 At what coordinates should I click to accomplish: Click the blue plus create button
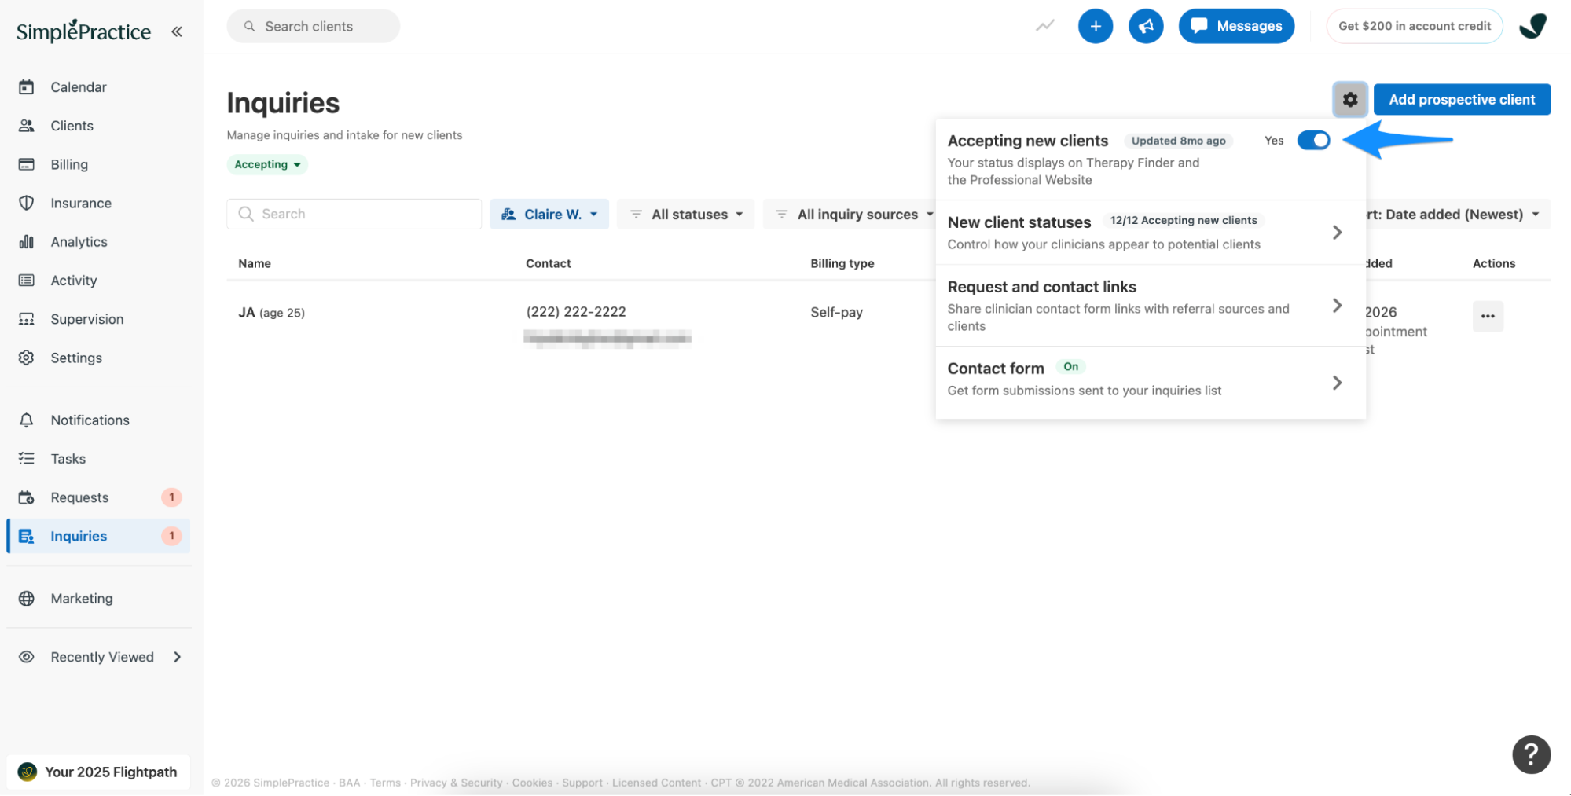1096,26
